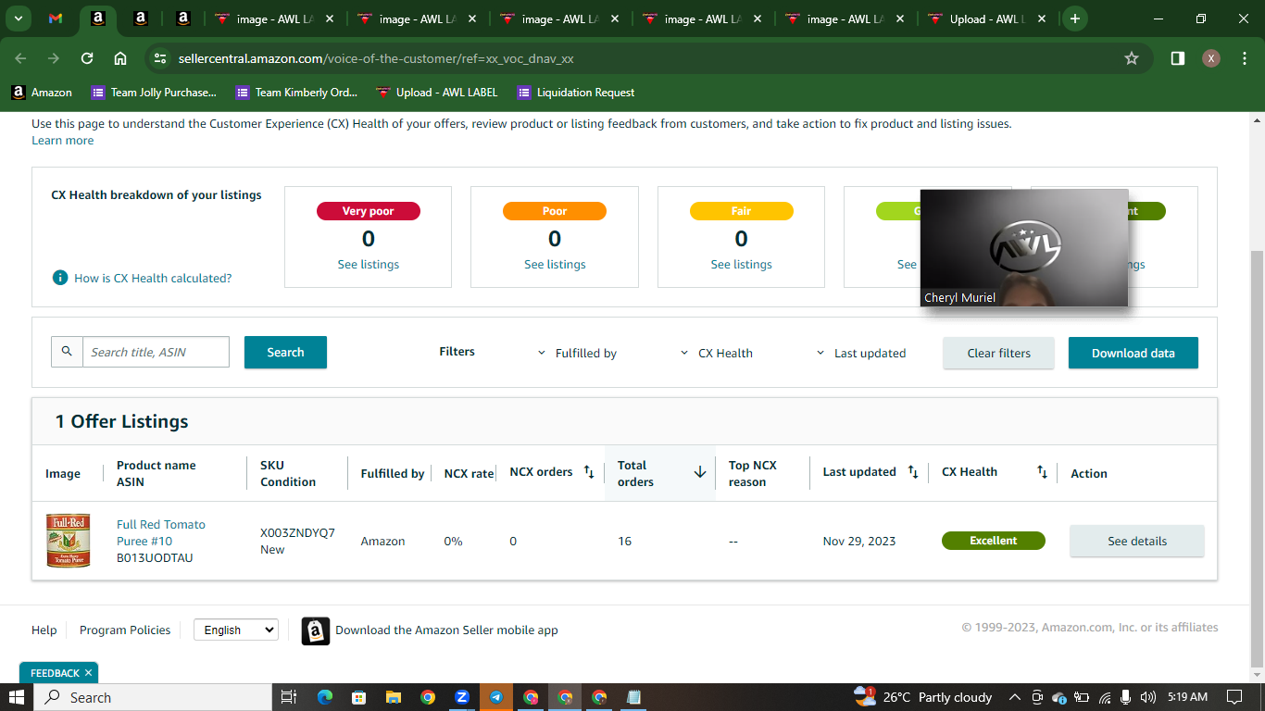Screen dimensions: 1265x711
Task: Click the Download data button
Action: pyautogui.click(x=1133, y=353)
